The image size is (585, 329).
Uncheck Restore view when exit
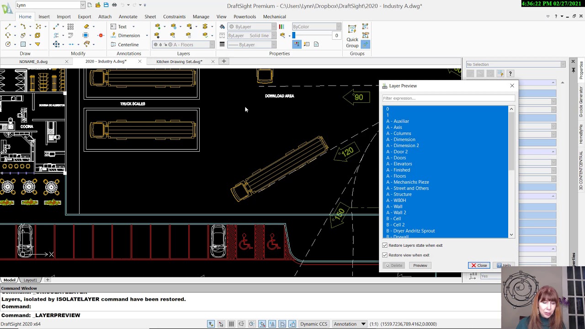coord(385,255)
